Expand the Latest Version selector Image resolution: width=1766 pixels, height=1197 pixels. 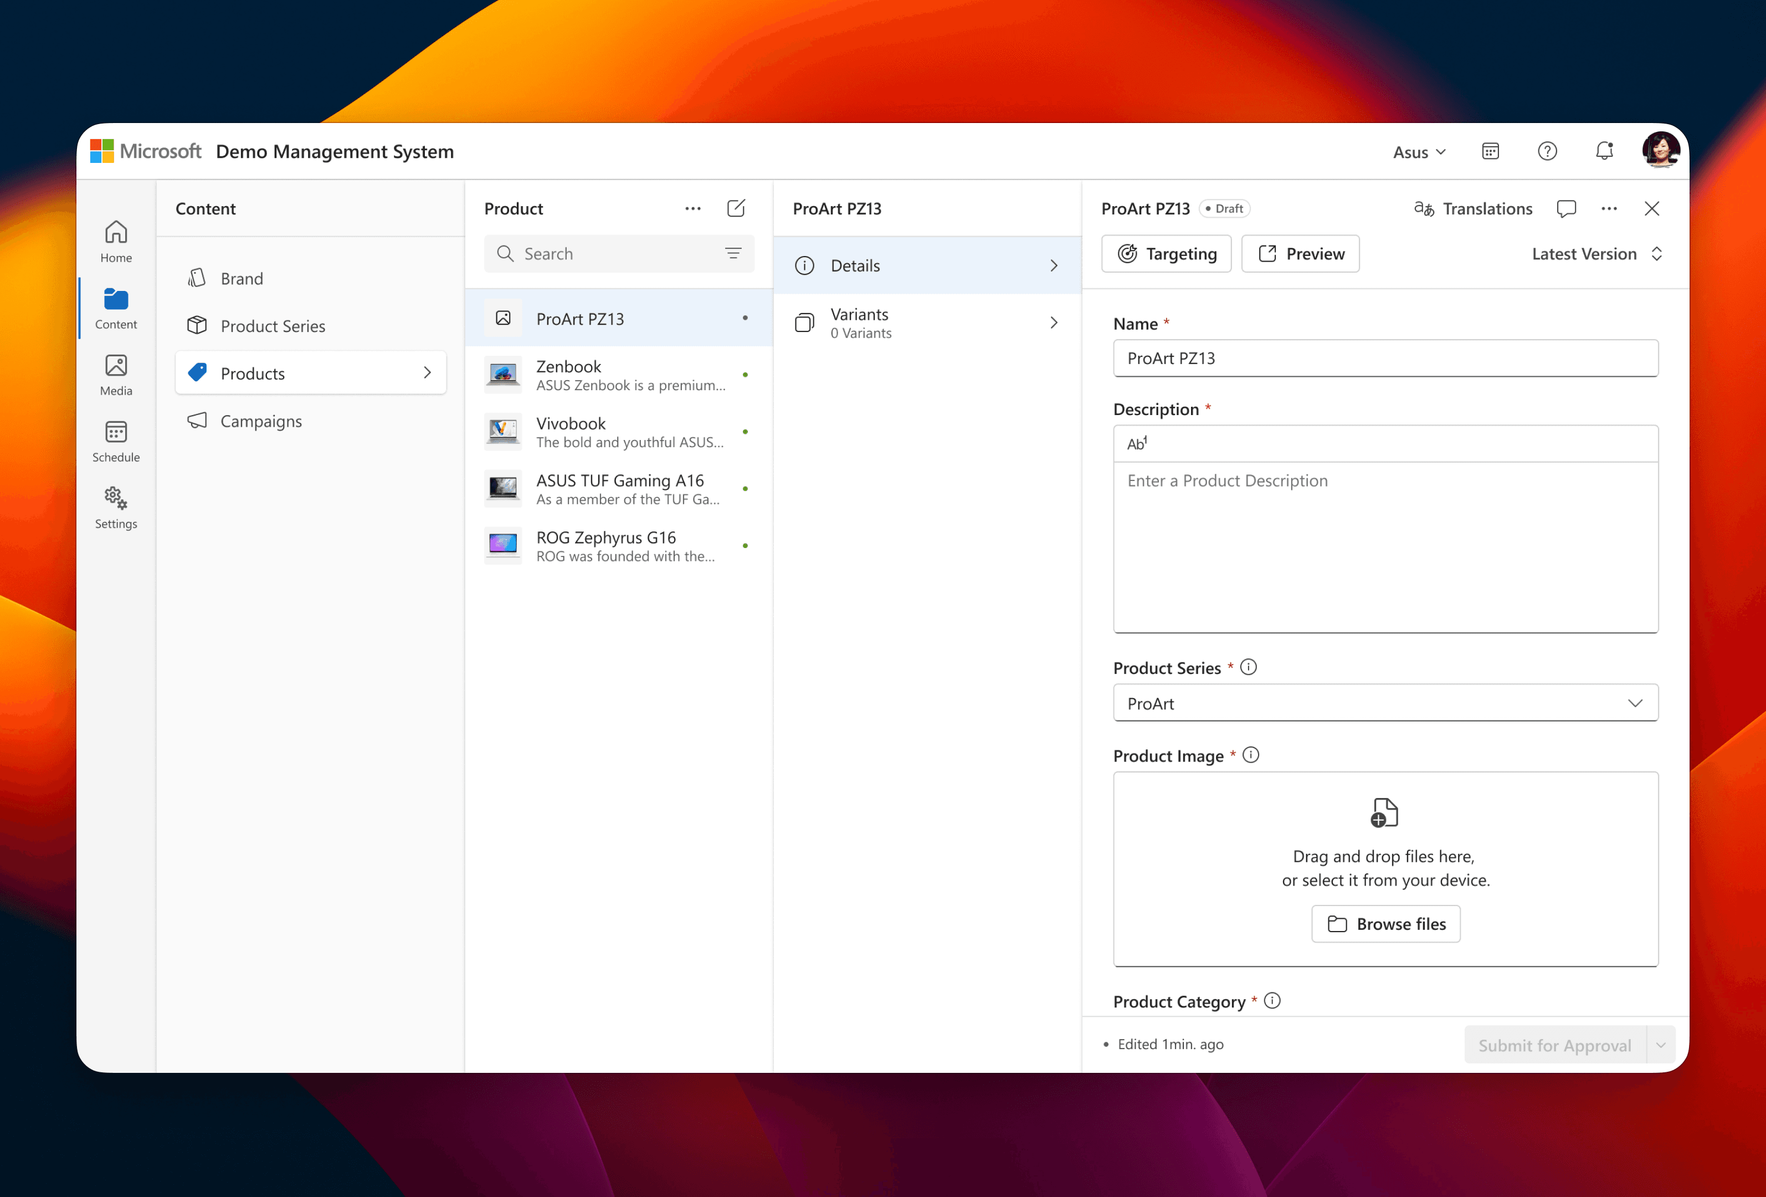[1596, 254]
